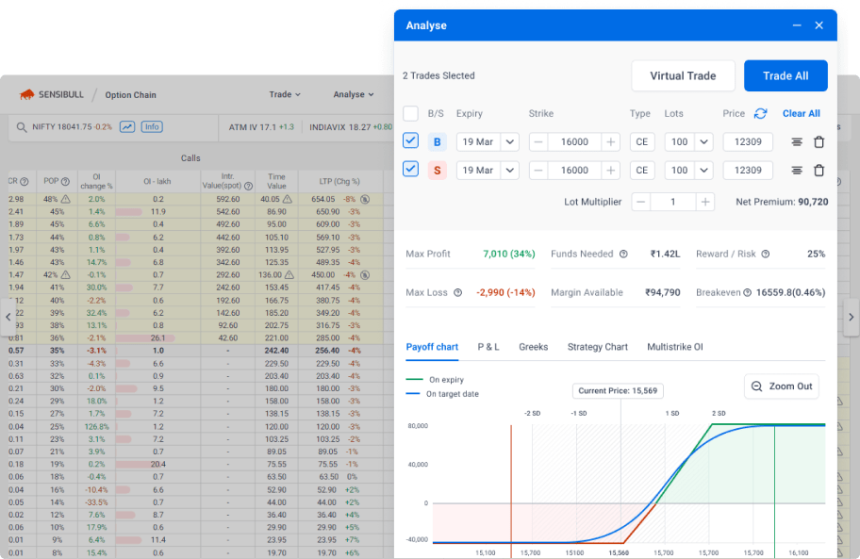860x559 pixels.
Task: Click the search magnifier icon
Action: (21, 125)
